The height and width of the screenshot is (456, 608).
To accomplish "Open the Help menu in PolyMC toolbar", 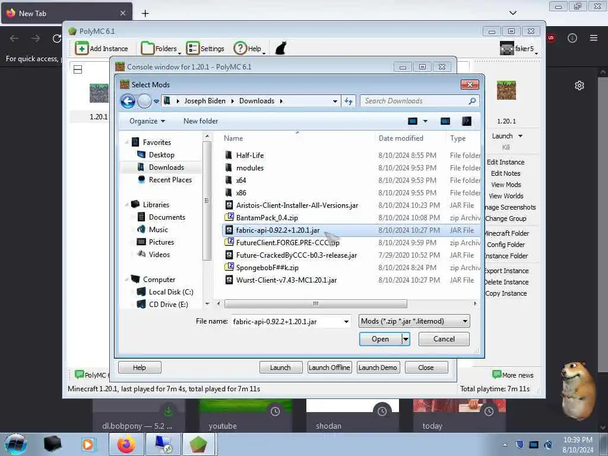I will point(249,49).
